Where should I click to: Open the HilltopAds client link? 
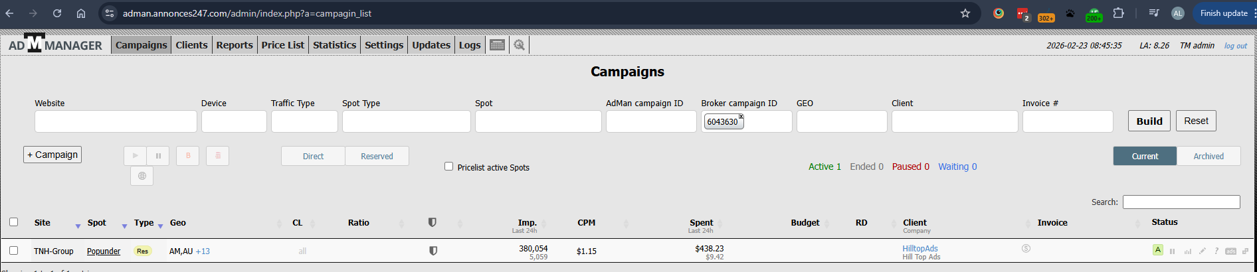click(919, 248)
